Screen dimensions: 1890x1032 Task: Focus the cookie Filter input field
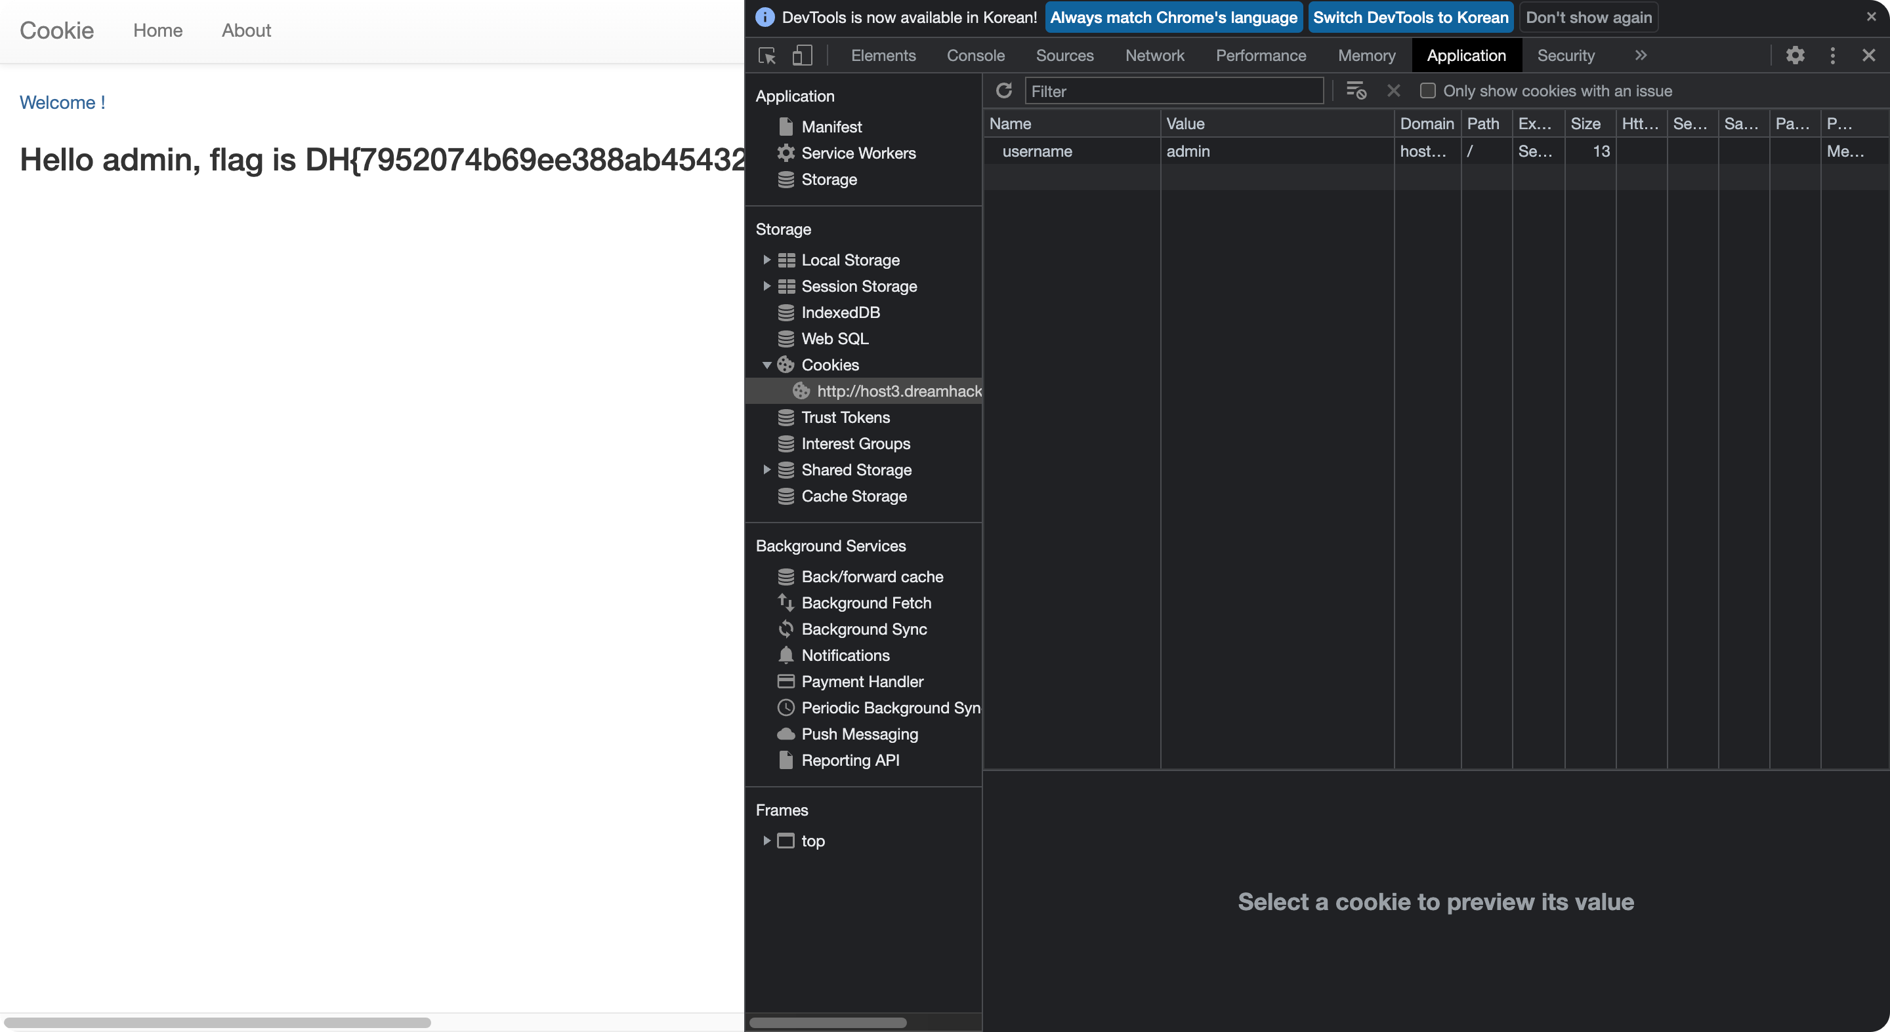coord(1173,91)
